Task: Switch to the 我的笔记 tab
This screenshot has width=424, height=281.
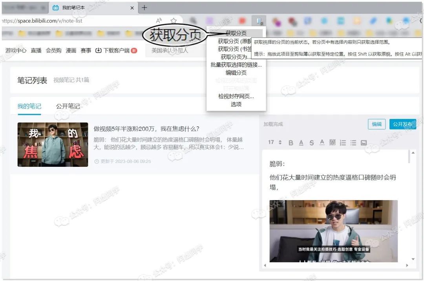Action: click(x=29, y=106)
